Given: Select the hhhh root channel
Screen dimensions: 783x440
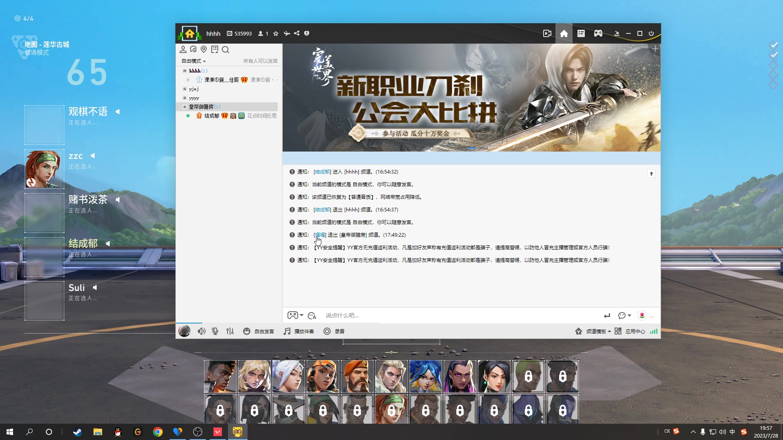Looking at the screenshot, I should [x=198, y=71].
